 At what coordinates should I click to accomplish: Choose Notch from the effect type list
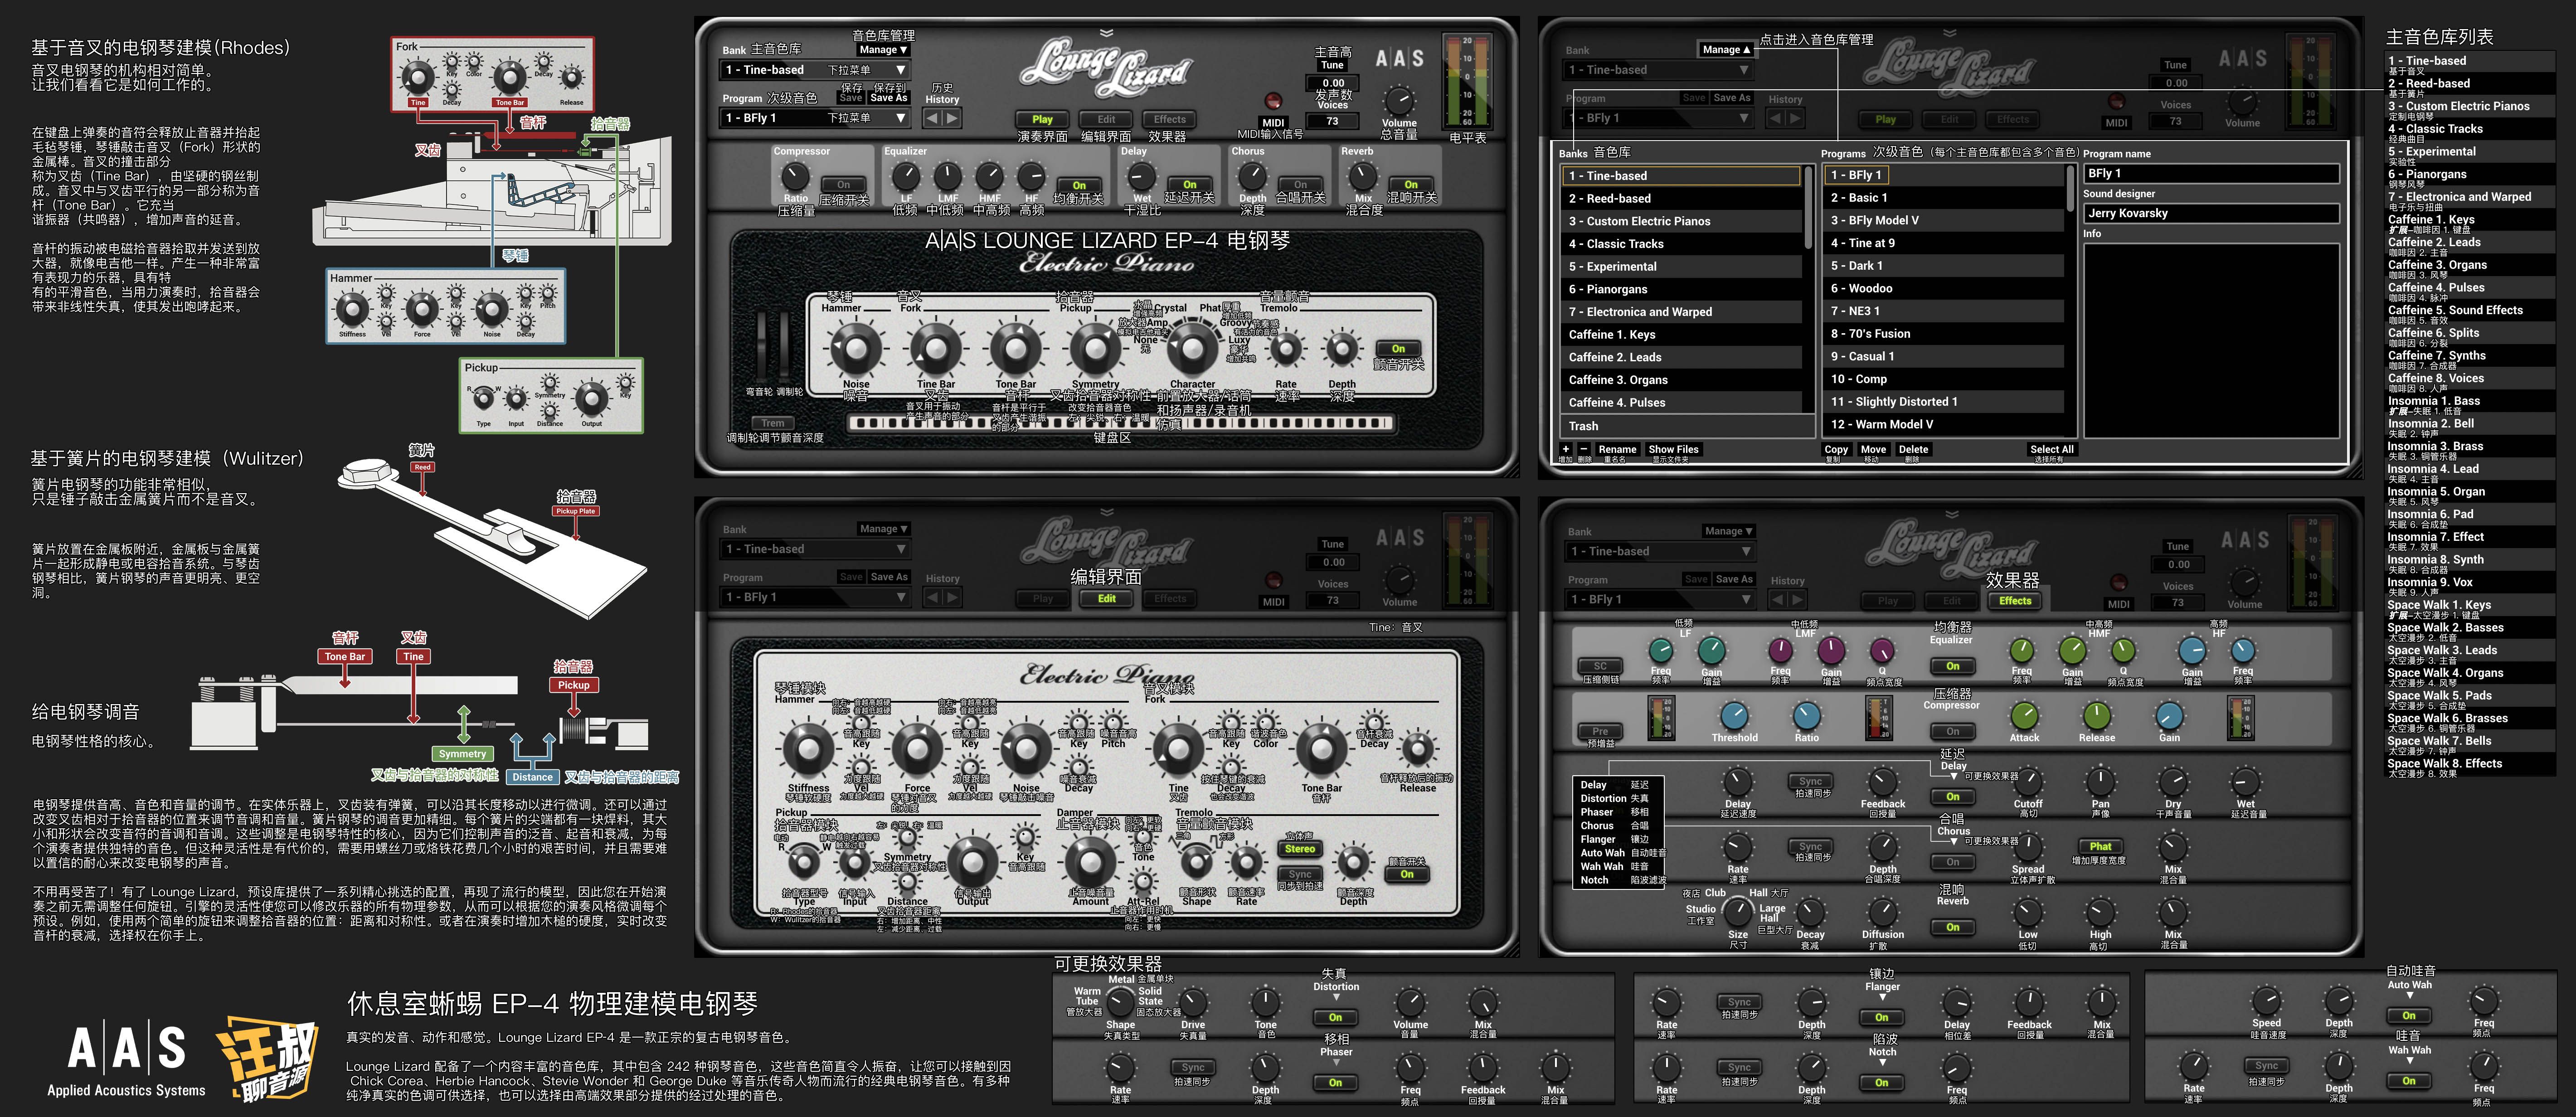[x=1594, y=880]
